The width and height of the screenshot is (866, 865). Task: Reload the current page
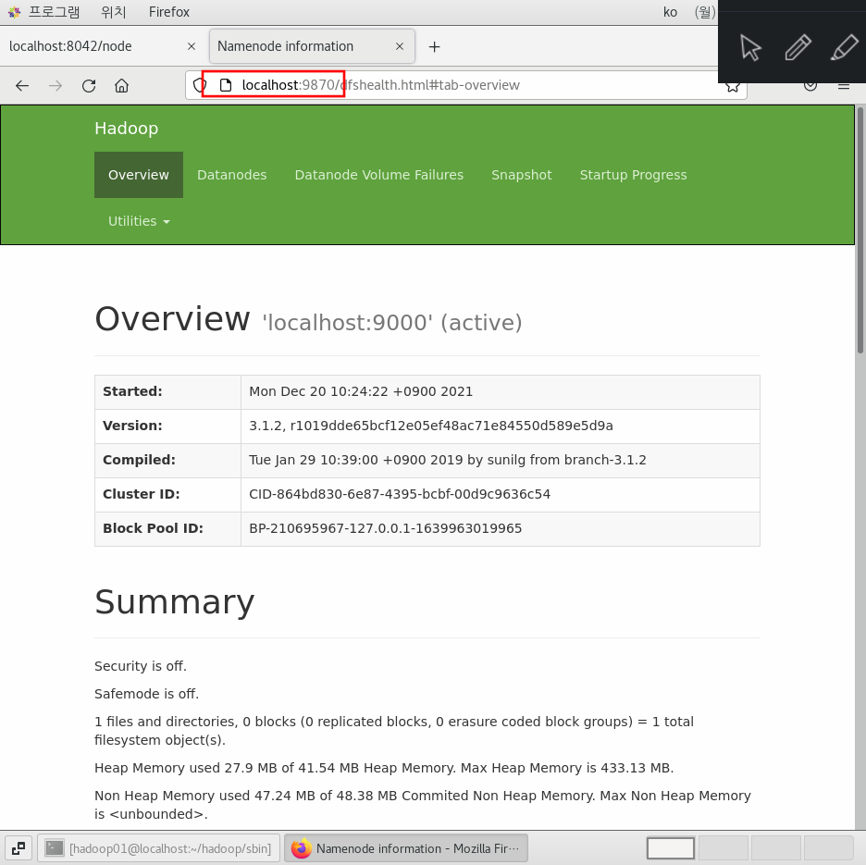tap(89, 86)
